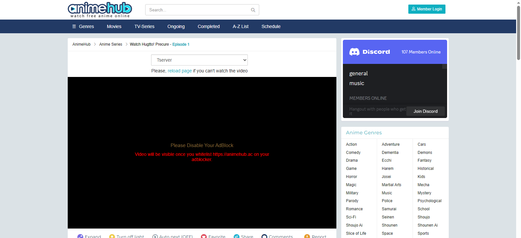Open the Sci-Fi genre
The image size is (521, 238).
click(x=351, y=217)
